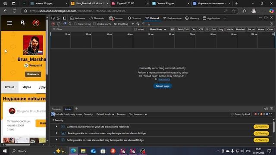276x155 pixels.
Task: Toggle device emulation icon
Action: (x=59, y=18)
